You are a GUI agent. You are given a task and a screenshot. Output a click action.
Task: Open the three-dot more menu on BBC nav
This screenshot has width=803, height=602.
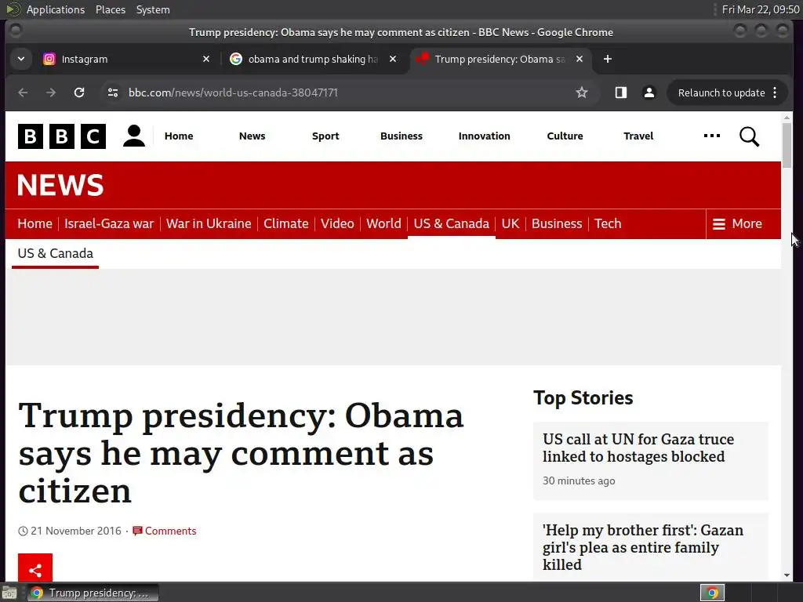[x=712, y=136]
